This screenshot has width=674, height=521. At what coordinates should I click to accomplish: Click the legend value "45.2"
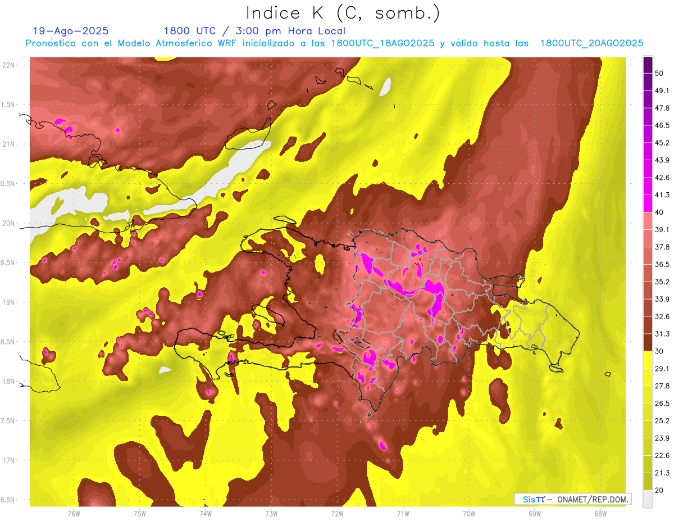662,143
